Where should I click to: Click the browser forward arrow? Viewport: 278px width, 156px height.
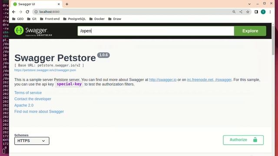(x=20, y=12)
